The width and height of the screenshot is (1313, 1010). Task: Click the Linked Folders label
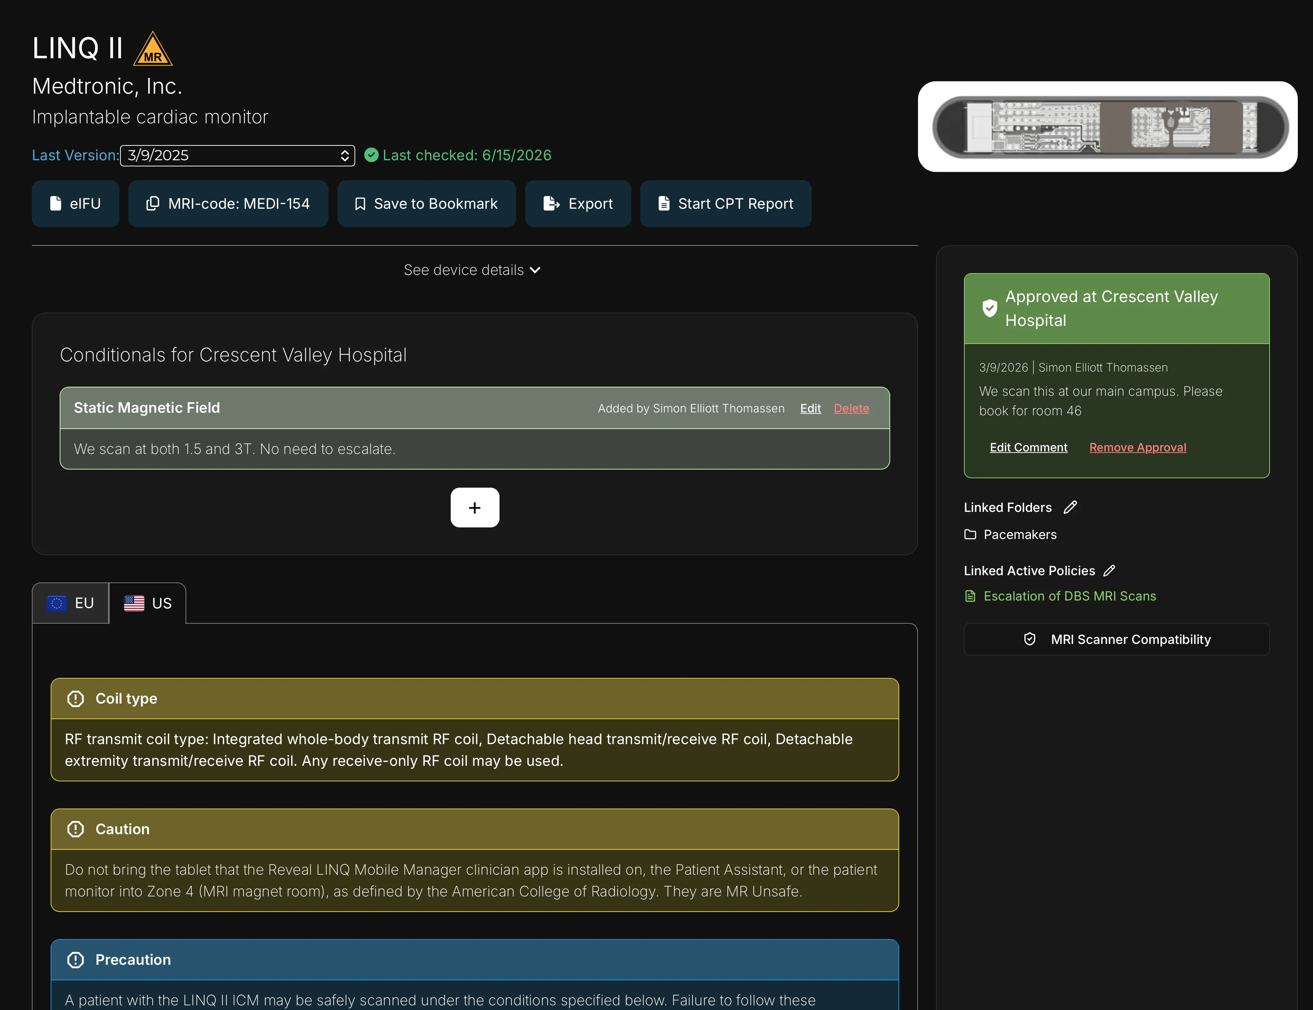coord(1008,508)
